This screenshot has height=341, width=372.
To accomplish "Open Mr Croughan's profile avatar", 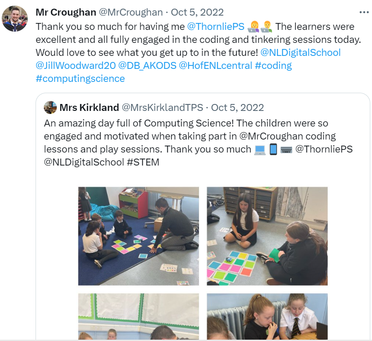I will pos(15,19).
